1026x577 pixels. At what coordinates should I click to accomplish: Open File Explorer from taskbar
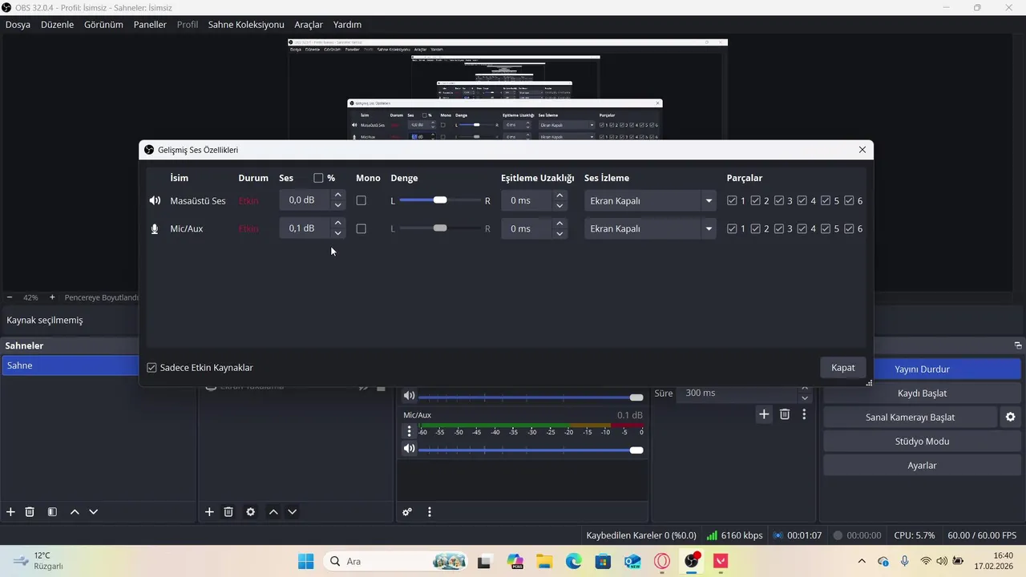click(x=544, y=561)
